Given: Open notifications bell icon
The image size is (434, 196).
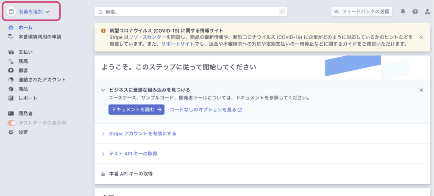Looking at the screenshot, I should tap(403, 11).
